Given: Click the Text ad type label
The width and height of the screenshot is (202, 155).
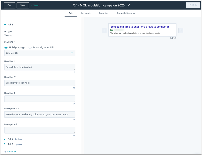Looking at the screenshot, I should [8, 36].
